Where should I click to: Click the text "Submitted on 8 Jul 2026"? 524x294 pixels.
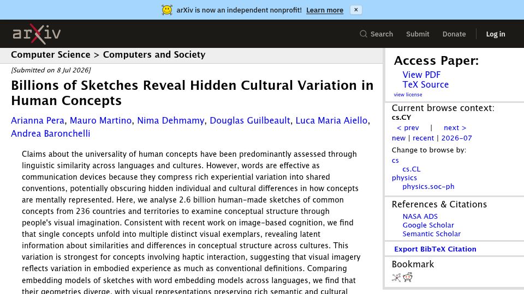[51, 70]
